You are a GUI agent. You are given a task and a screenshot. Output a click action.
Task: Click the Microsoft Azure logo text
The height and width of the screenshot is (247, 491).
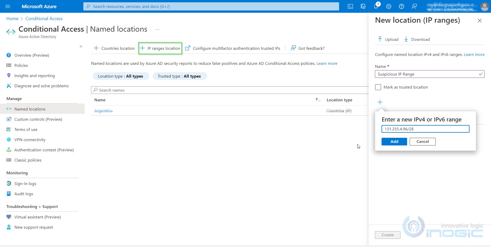(x=39, y=6)
